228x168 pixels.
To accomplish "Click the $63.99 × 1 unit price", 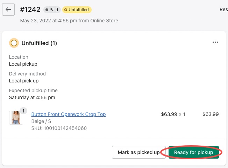I will click(173, 114).
